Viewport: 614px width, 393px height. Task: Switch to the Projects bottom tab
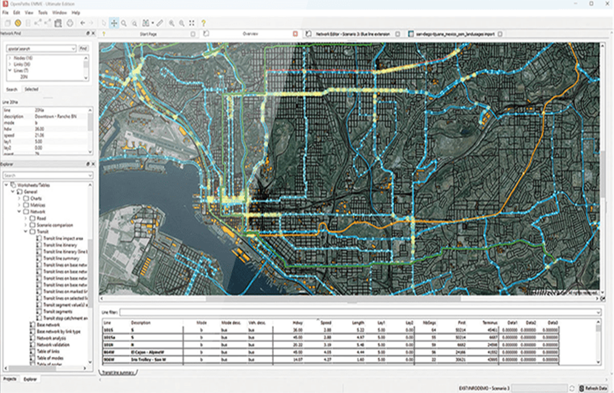point(10,379)
